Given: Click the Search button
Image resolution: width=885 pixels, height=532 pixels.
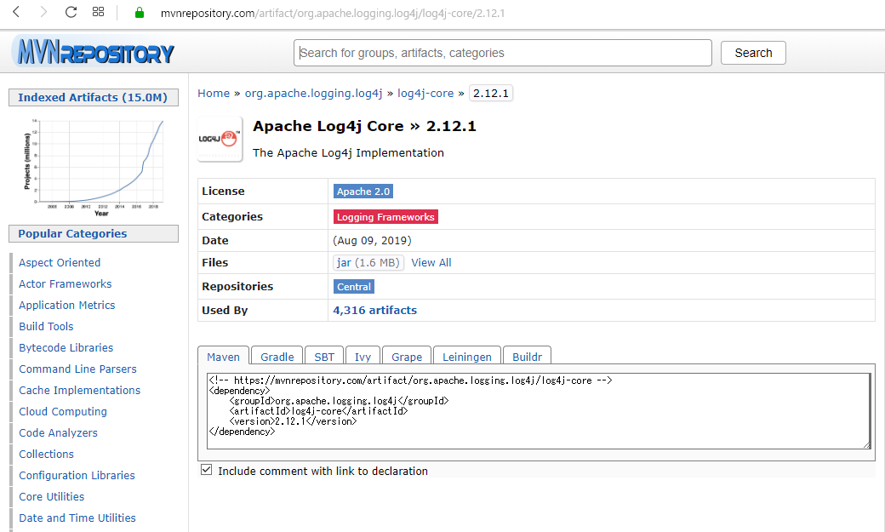Looking at the screenshot, I should coord(753,53).
